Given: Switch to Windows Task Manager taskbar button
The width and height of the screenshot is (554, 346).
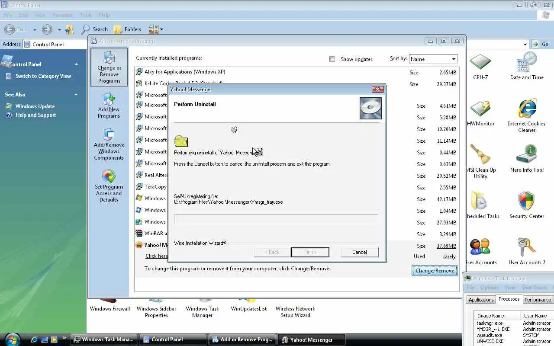Looking at the screenshot, I should click(104, 340).
